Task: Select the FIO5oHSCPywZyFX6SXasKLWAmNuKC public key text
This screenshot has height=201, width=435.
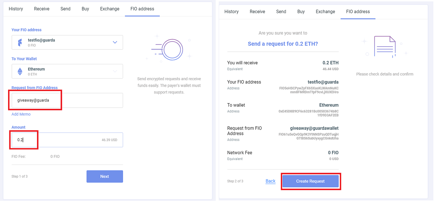Action: pos(309,88)
